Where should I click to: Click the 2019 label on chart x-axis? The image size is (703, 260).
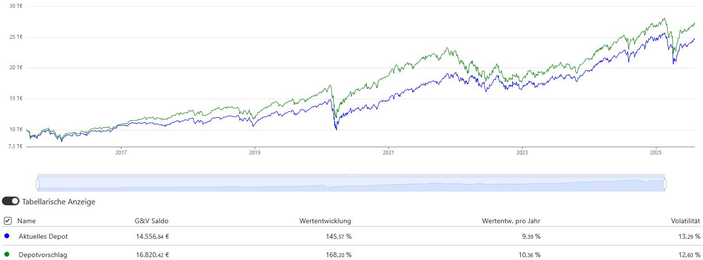[x=254, y=153]
